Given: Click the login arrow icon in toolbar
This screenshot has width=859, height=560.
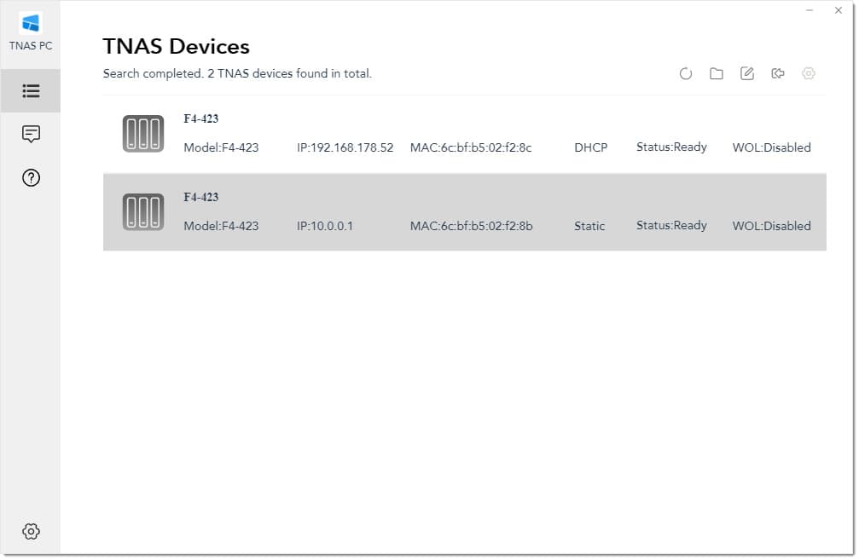Looking at the screenshot, I should (x=778, y=74).
